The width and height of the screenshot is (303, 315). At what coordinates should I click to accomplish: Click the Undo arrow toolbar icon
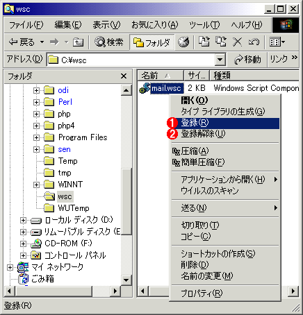pyautogui.click(x=254, y=42)
